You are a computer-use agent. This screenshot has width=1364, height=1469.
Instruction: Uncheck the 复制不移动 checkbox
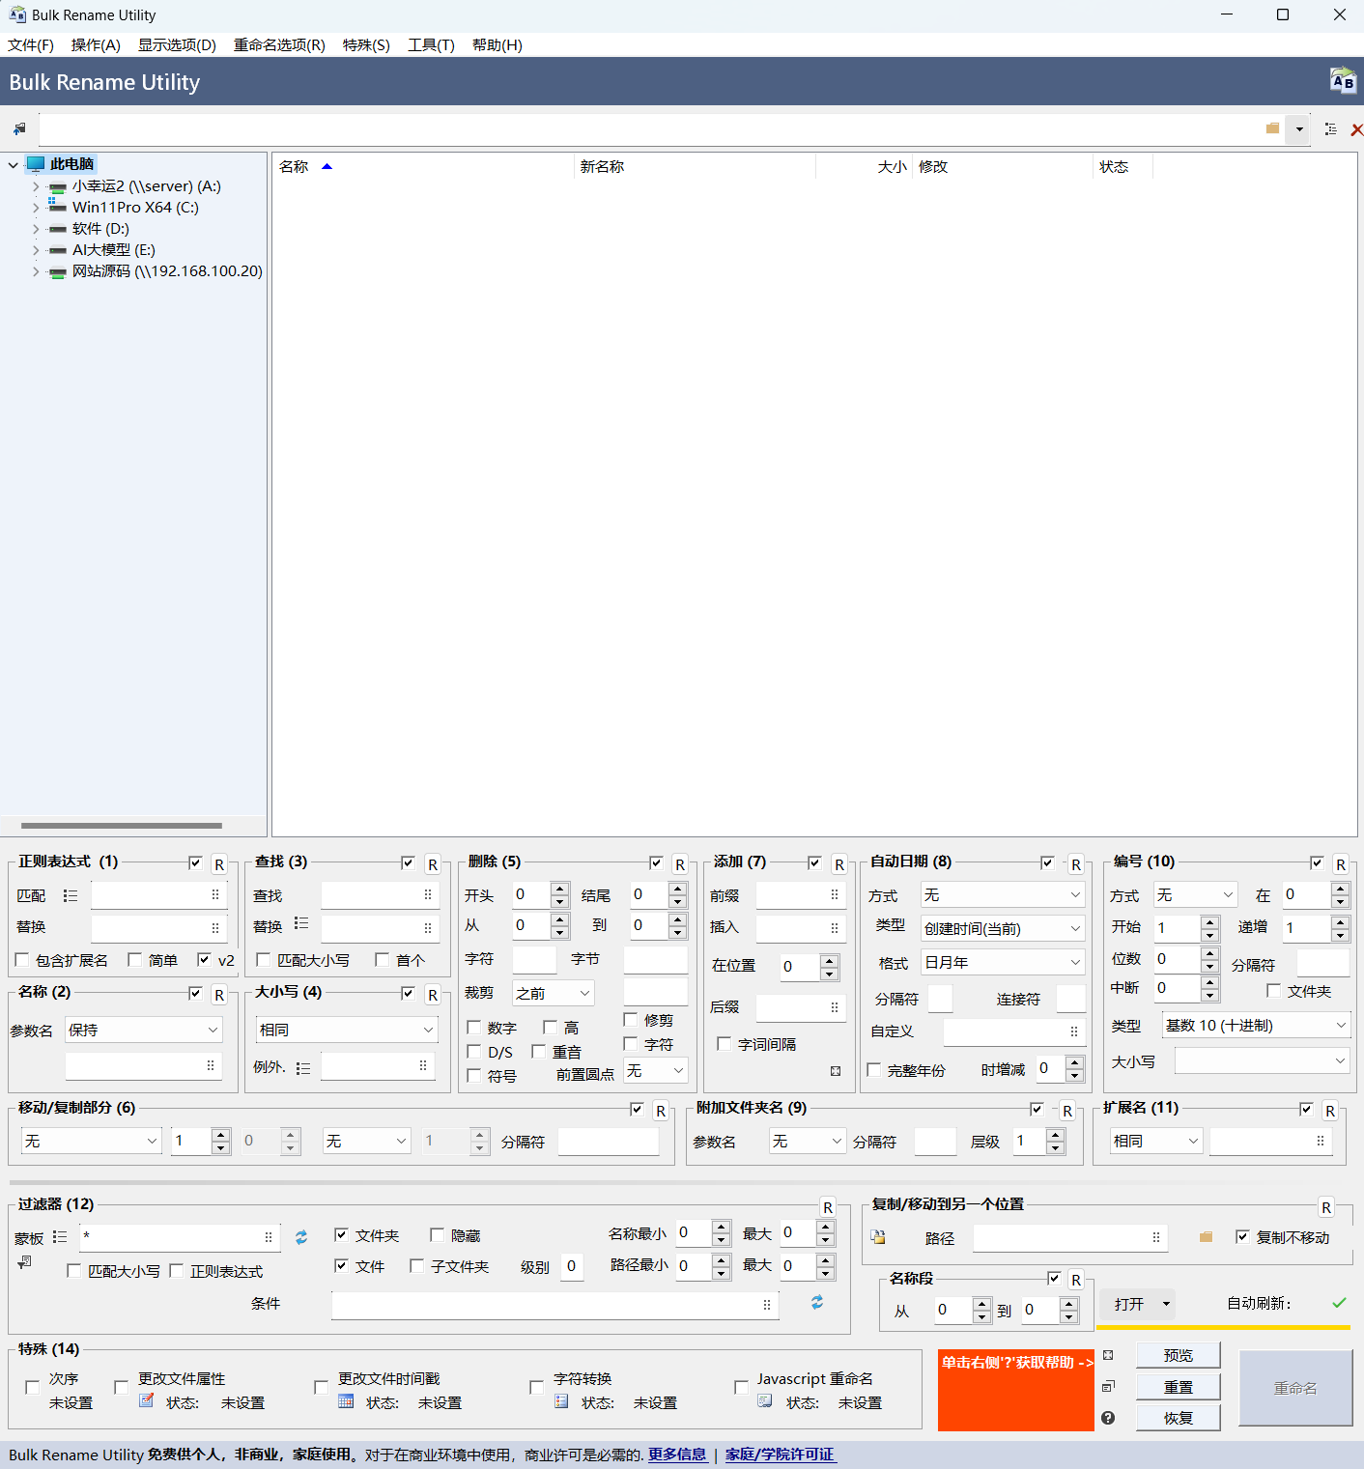(x=1242, y=1237)
